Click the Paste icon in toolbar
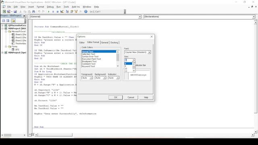The height and width of the screenshot is (145, 258). (29, 12)
